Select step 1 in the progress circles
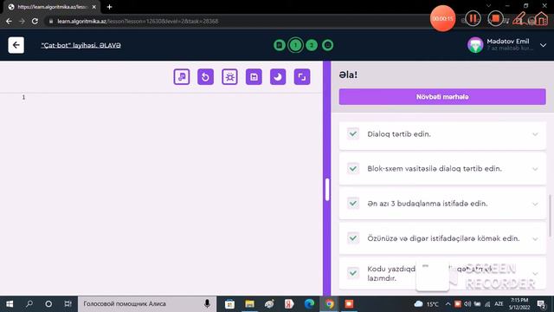Image resolution: width=554 pixels, height=312 pixels. 295,45
